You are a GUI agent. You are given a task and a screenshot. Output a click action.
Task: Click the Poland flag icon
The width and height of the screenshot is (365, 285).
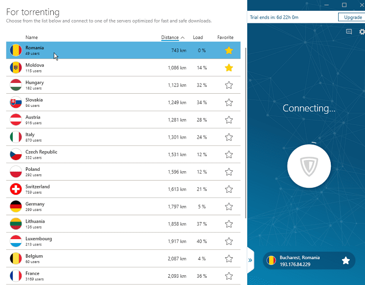[16, 172]
